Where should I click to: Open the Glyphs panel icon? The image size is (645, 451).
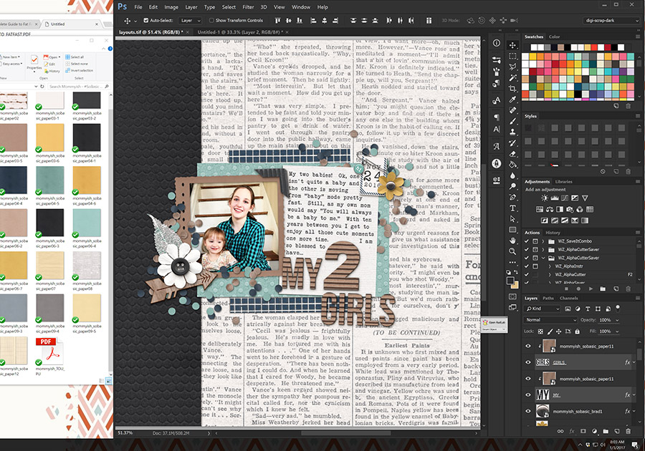coord(497,147)
